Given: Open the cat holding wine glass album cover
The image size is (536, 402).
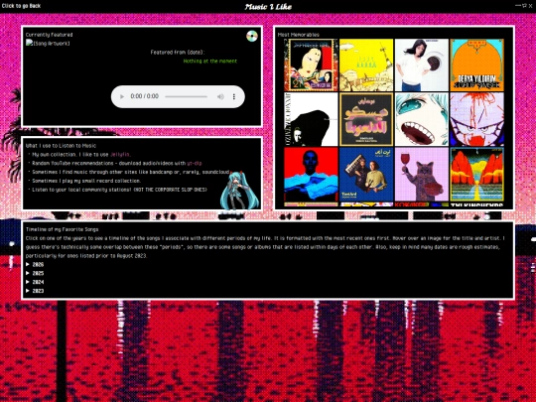Looking at the screenshot, I should pos(422,175).
